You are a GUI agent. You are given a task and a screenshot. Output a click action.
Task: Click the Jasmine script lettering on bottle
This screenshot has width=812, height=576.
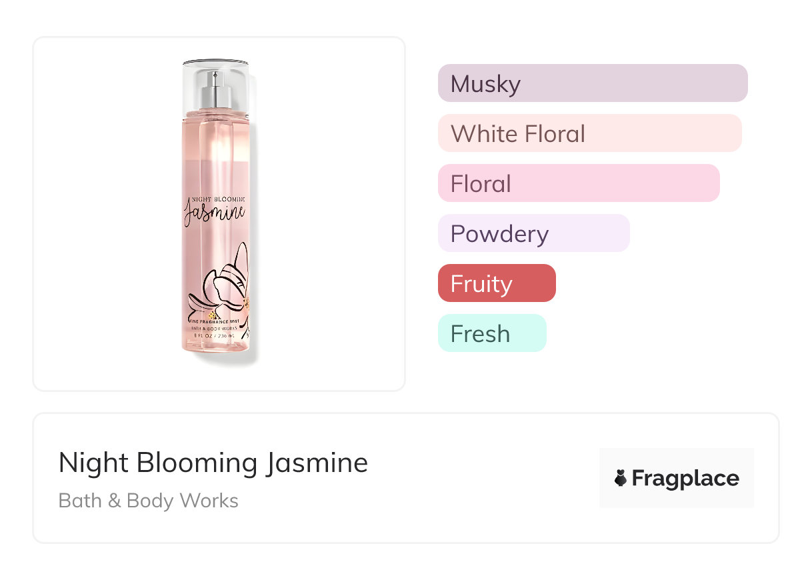click(215, 213)
